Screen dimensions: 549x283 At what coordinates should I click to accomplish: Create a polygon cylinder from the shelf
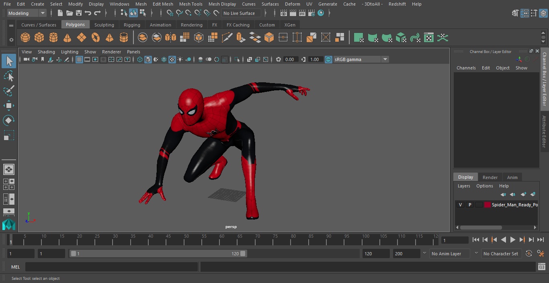tap(53, 38)
